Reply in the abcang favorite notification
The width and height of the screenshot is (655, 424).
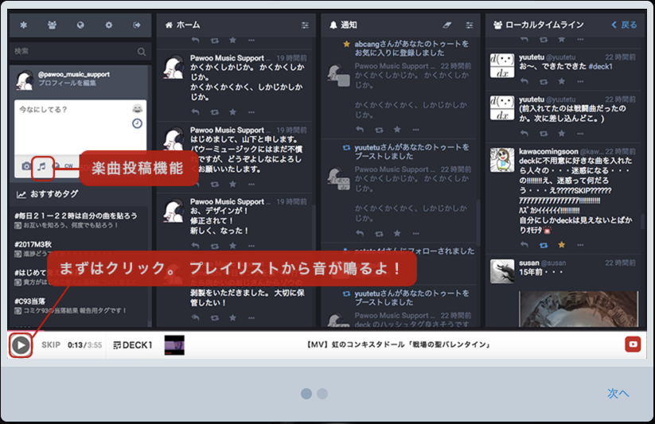pyautogui.click(x=359, y=130)
